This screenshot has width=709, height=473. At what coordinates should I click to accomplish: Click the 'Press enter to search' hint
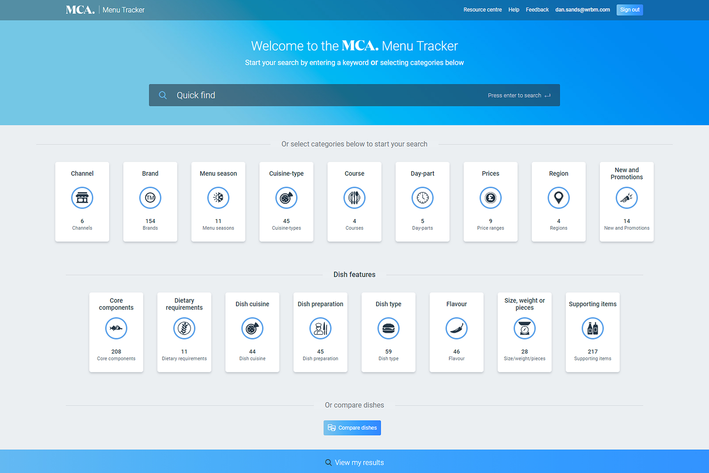514,95
